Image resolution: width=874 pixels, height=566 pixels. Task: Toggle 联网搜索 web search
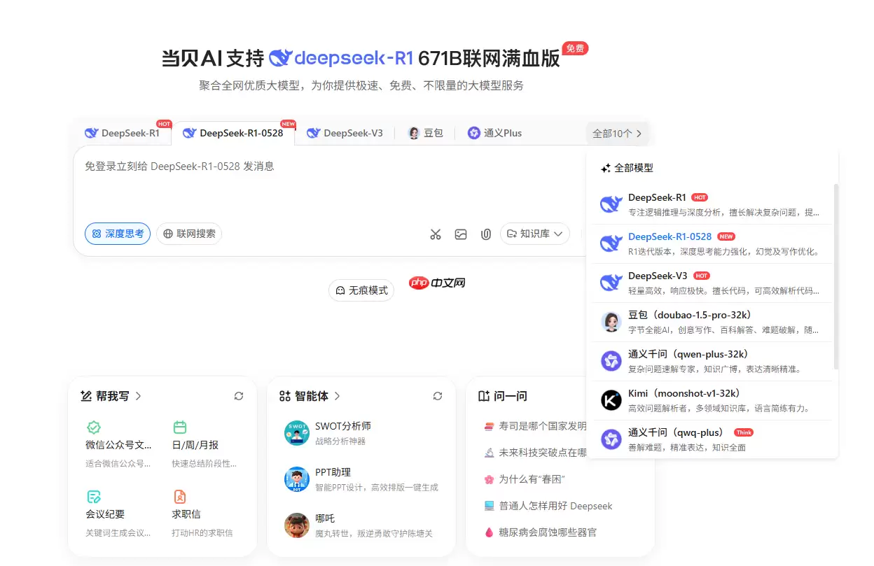click(188, 234)
